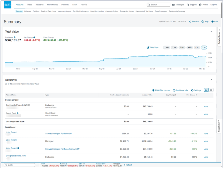224x169 pixels.
Task: Click info icon beside Credit Card account
Action: pos(18,113)
